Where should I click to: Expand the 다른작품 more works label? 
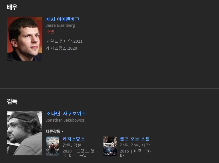tap(53, 131)
